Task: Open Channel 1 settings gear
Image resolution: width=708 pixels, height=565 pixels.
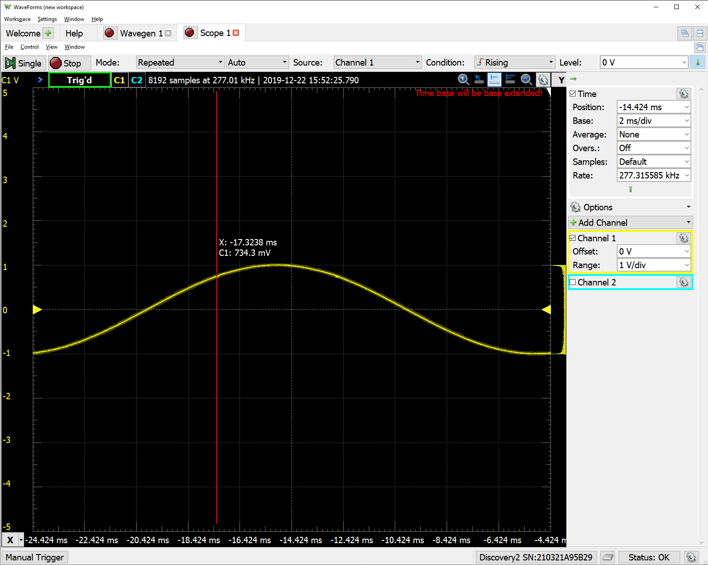Action: pos(683,238)
